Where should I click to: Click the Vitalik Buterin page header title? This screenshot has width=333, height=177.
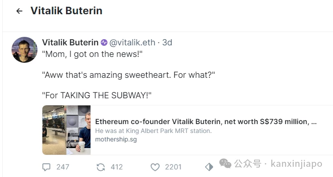click(66, 11)
